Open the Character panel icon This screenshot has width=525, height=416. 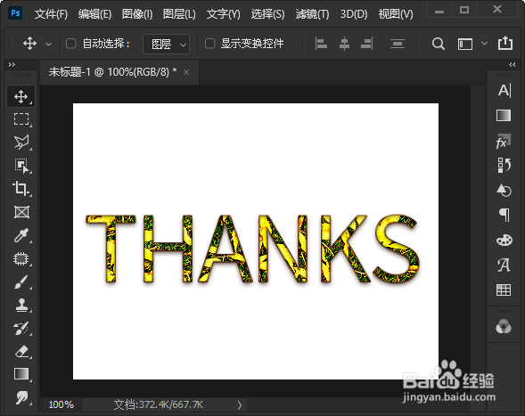point(504,90)
